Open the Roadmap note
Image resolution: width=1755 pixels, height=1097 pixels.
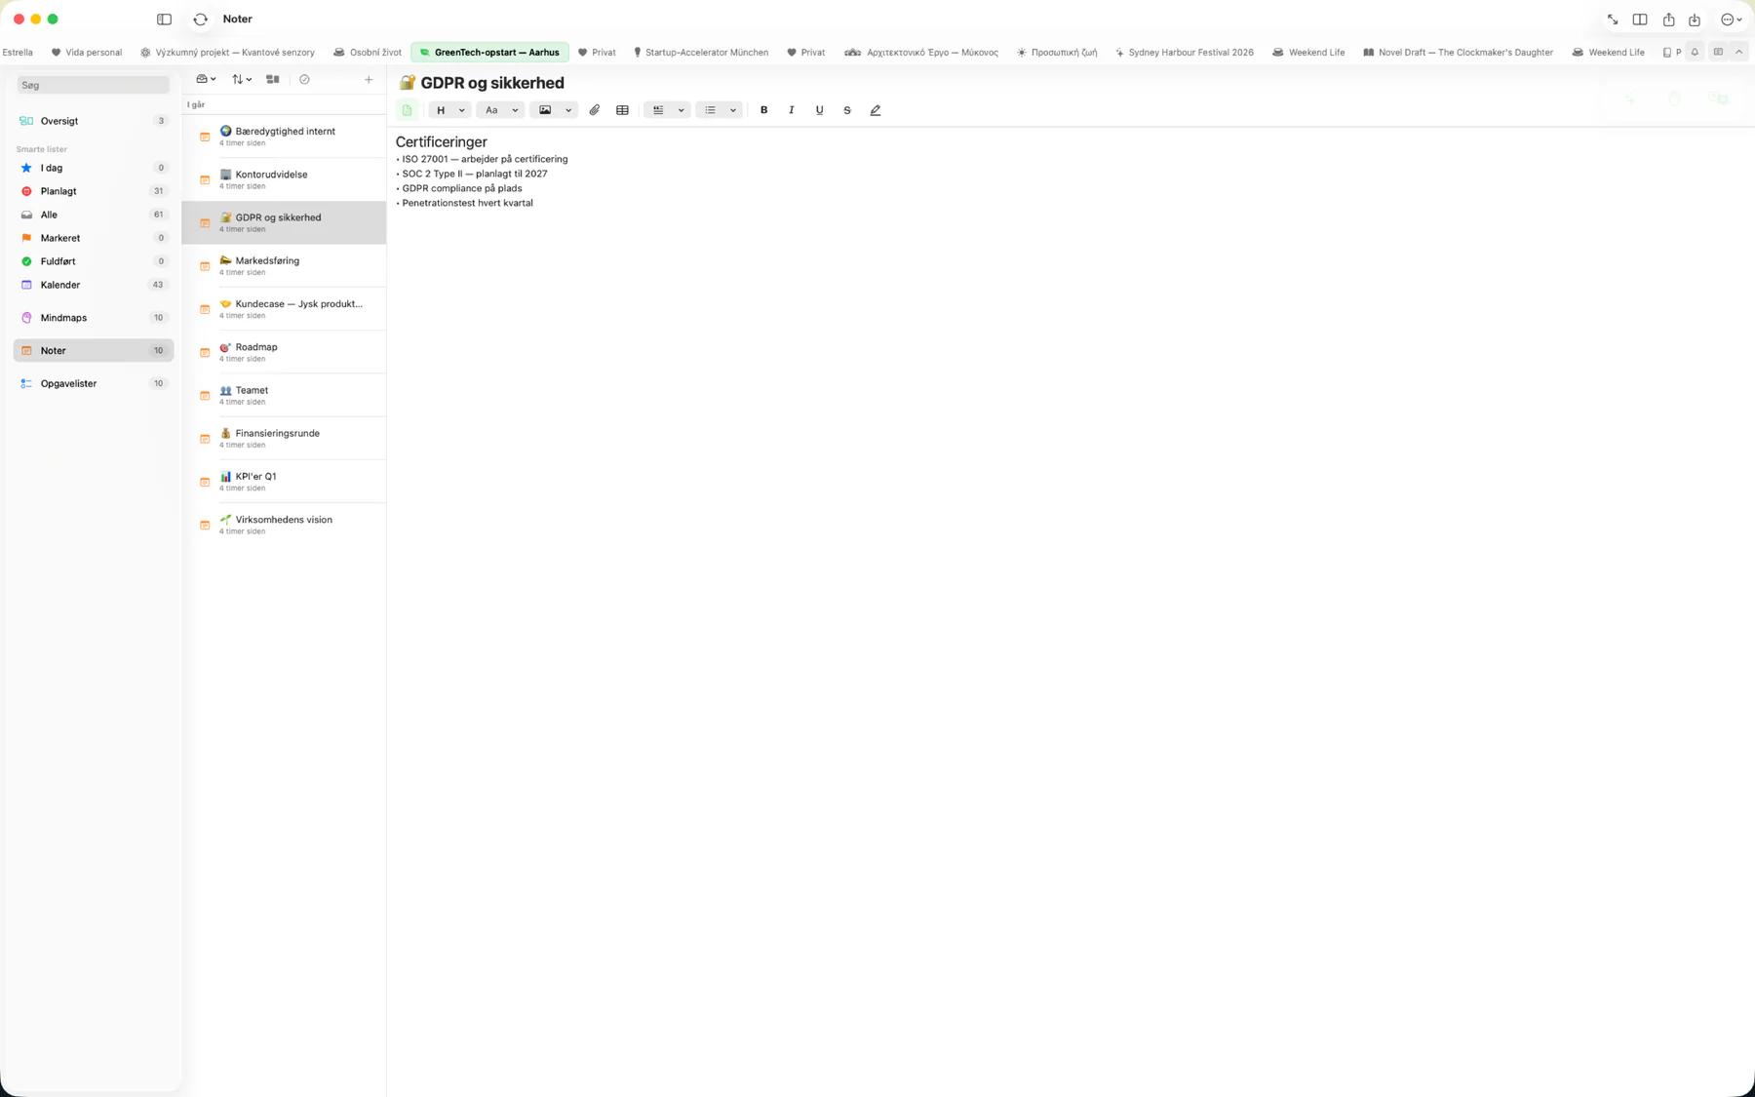284,352
